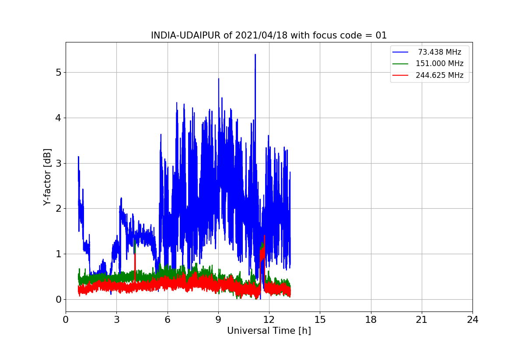Click y-axis tick label 3
The height and width of the screenshot is (350, 525).
coord(58,163)
